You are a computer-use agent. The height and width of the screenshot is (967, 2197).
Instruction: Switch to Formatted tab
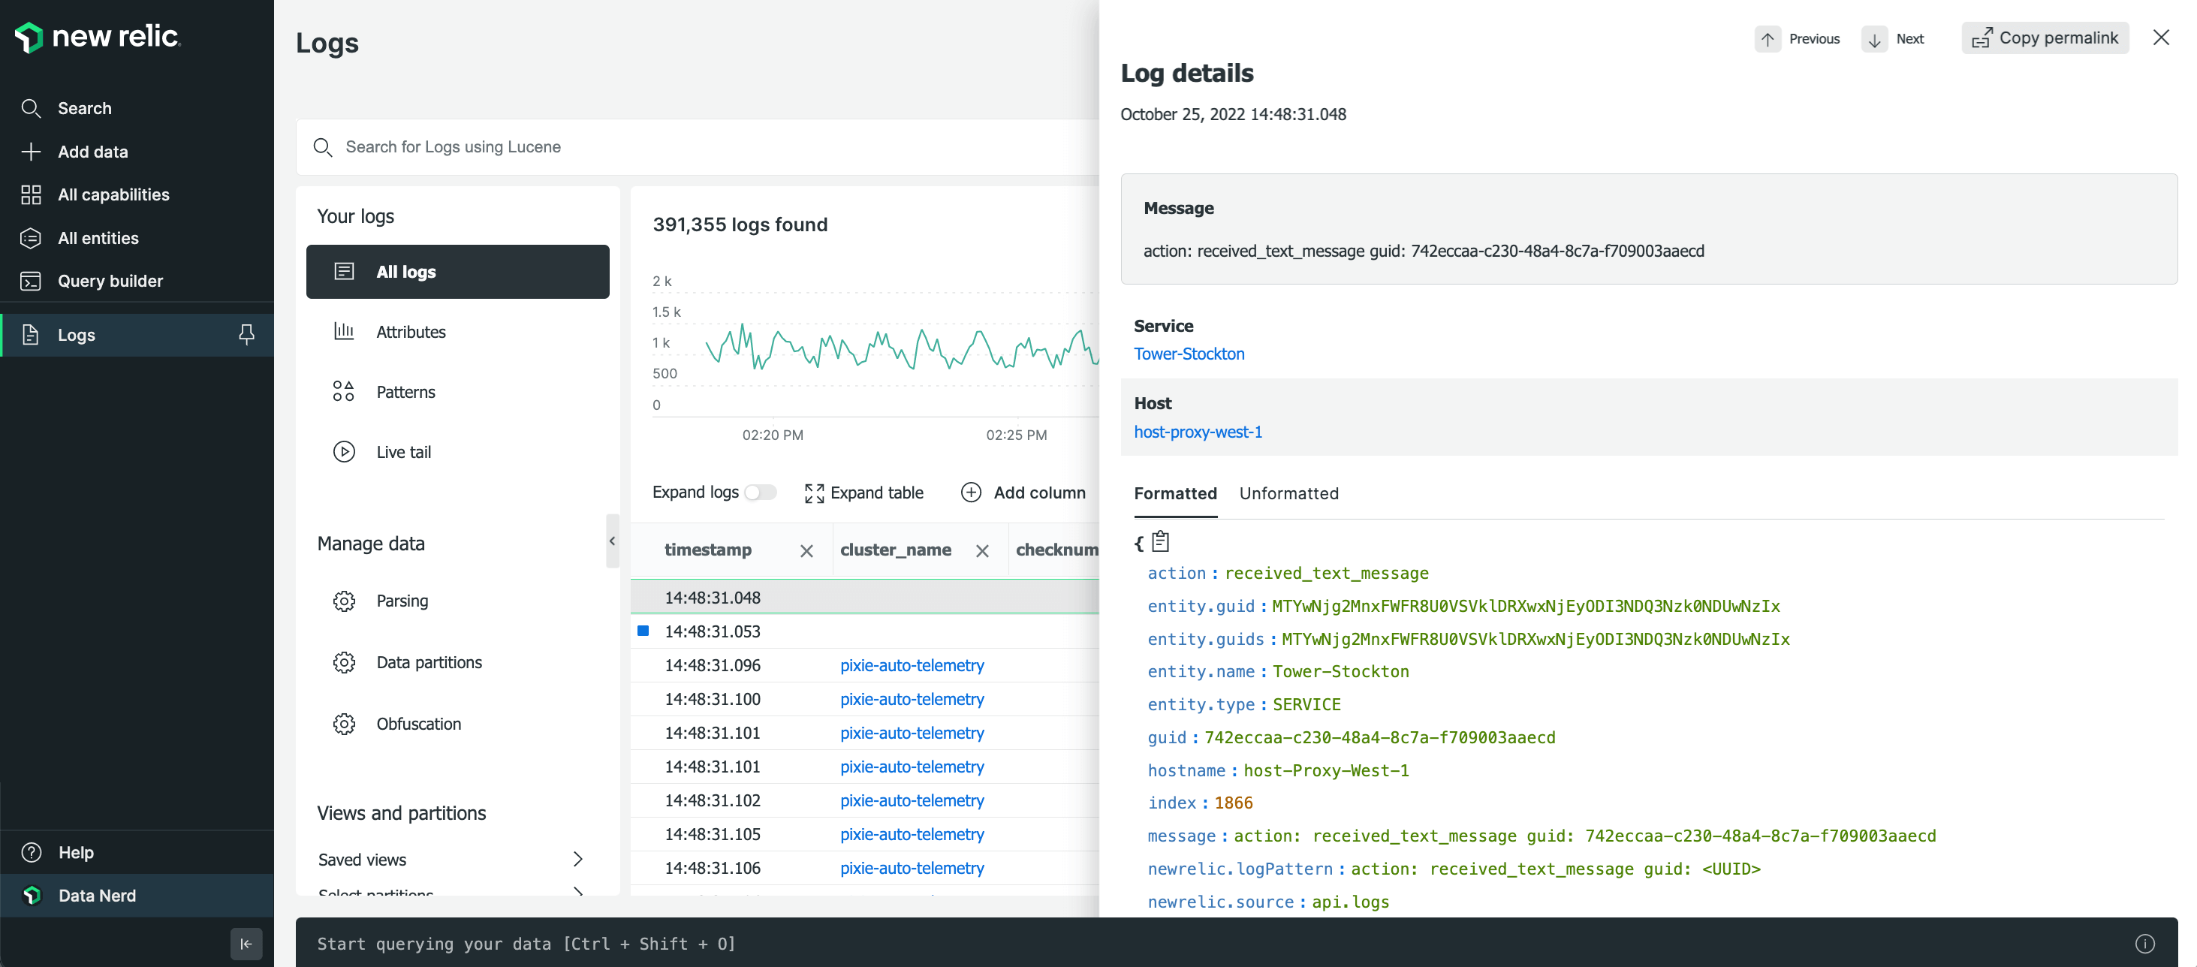(x=1175, y=494)
